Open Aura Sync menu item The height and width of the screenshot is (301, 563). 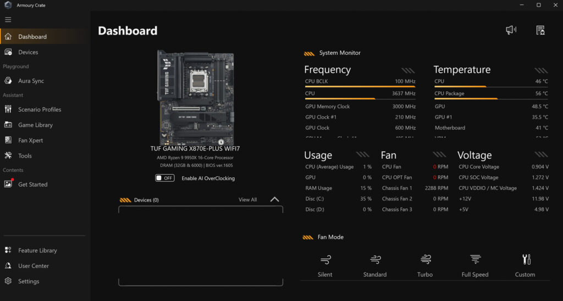(43, 81)
